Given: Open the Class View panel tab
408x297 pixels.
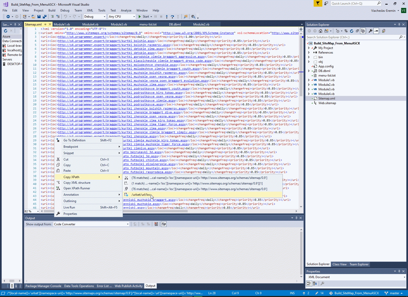Looking at the screenshot, I should tap(339, 264).
